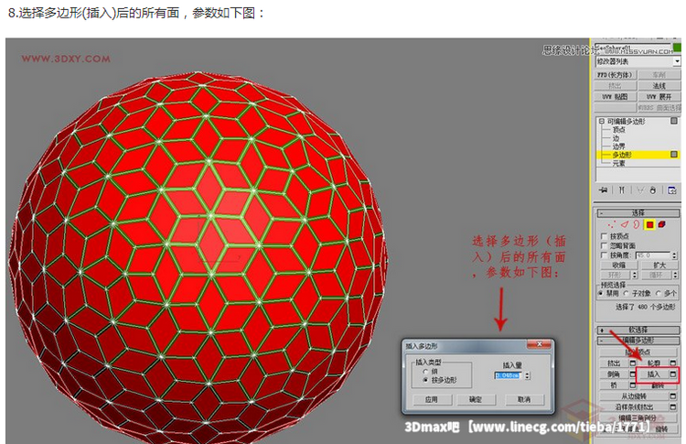Choose 组 inset type radio
Image resolution: width=686 pixels, height=444 pixels.
424,372
